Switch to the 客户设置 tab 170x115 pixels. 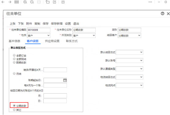[x=33, y=41]
